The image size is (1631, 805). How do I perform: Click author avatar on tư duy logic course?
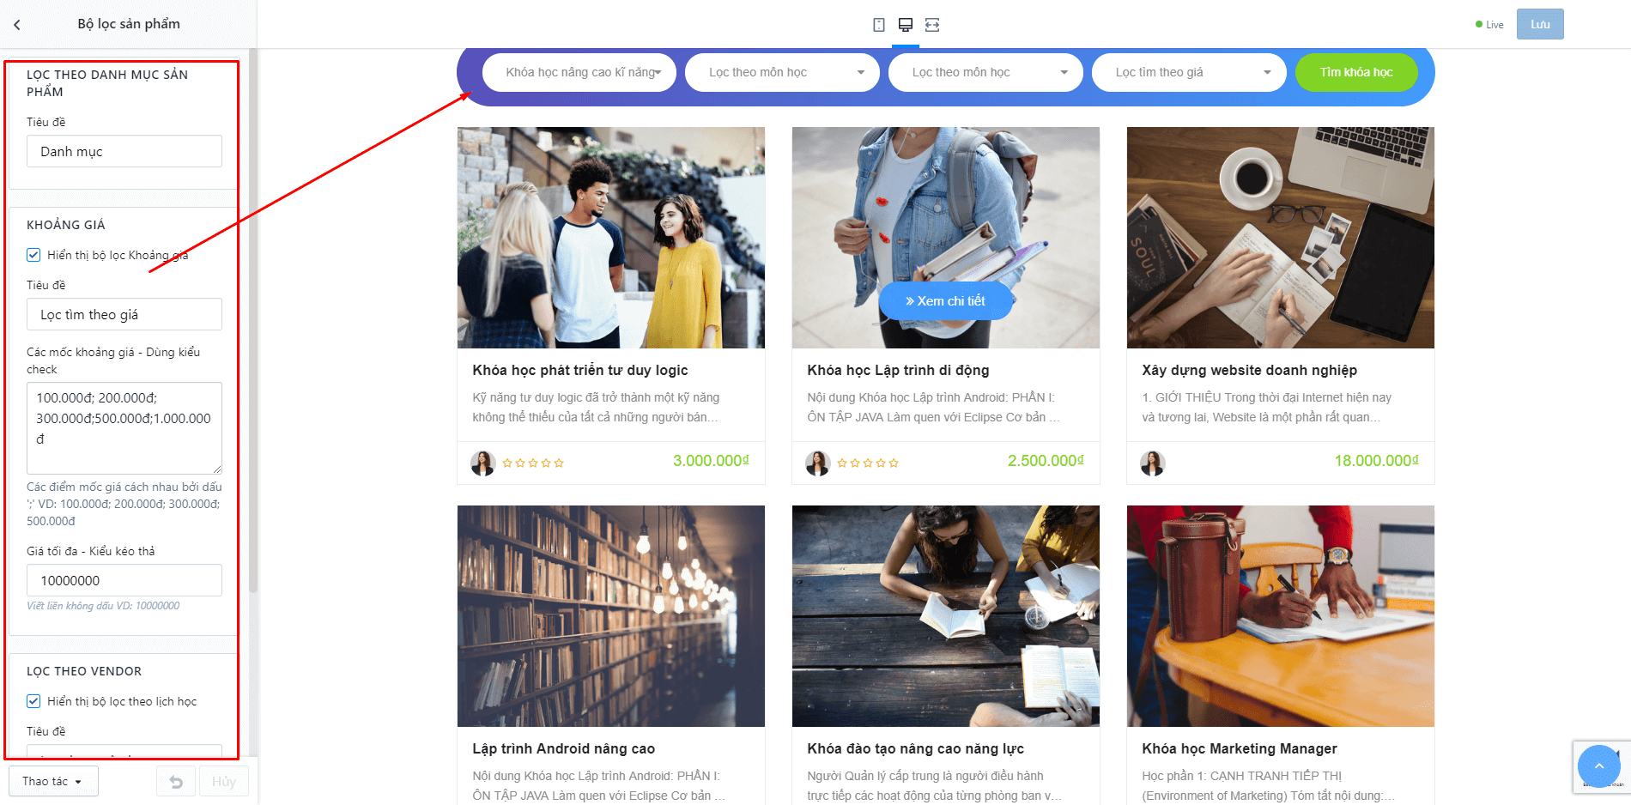[x=483, y=463]
